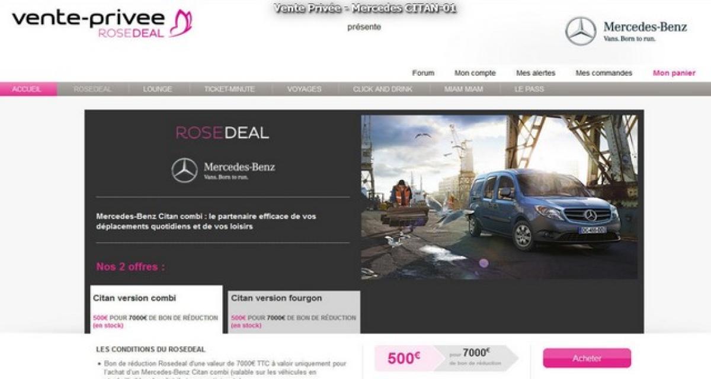
Task: Click the vente-privee butterfly logo icon
Action: point(181,24)
